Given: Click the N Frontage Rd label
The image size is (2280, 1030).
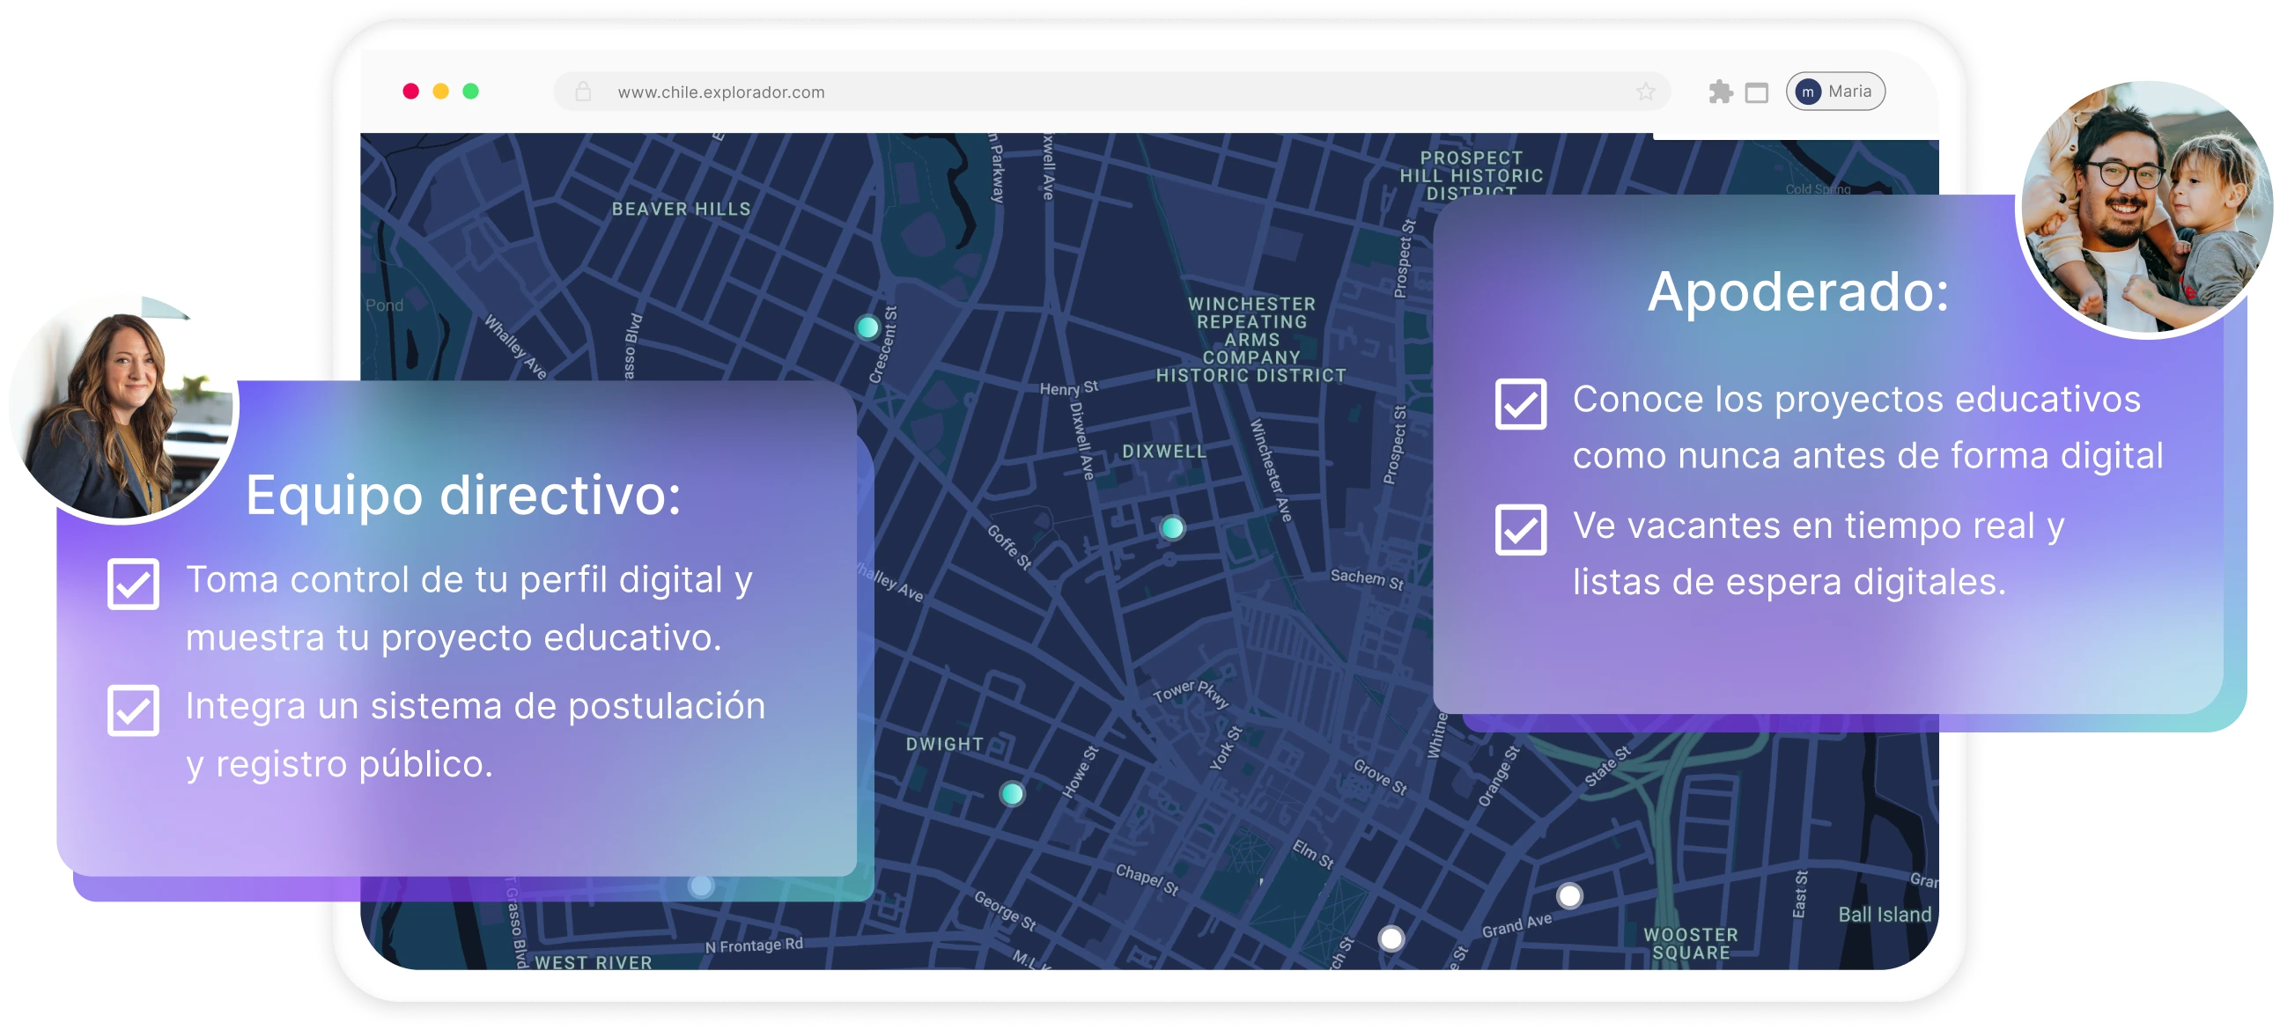Looking at the screenshot, I should 754,945.
